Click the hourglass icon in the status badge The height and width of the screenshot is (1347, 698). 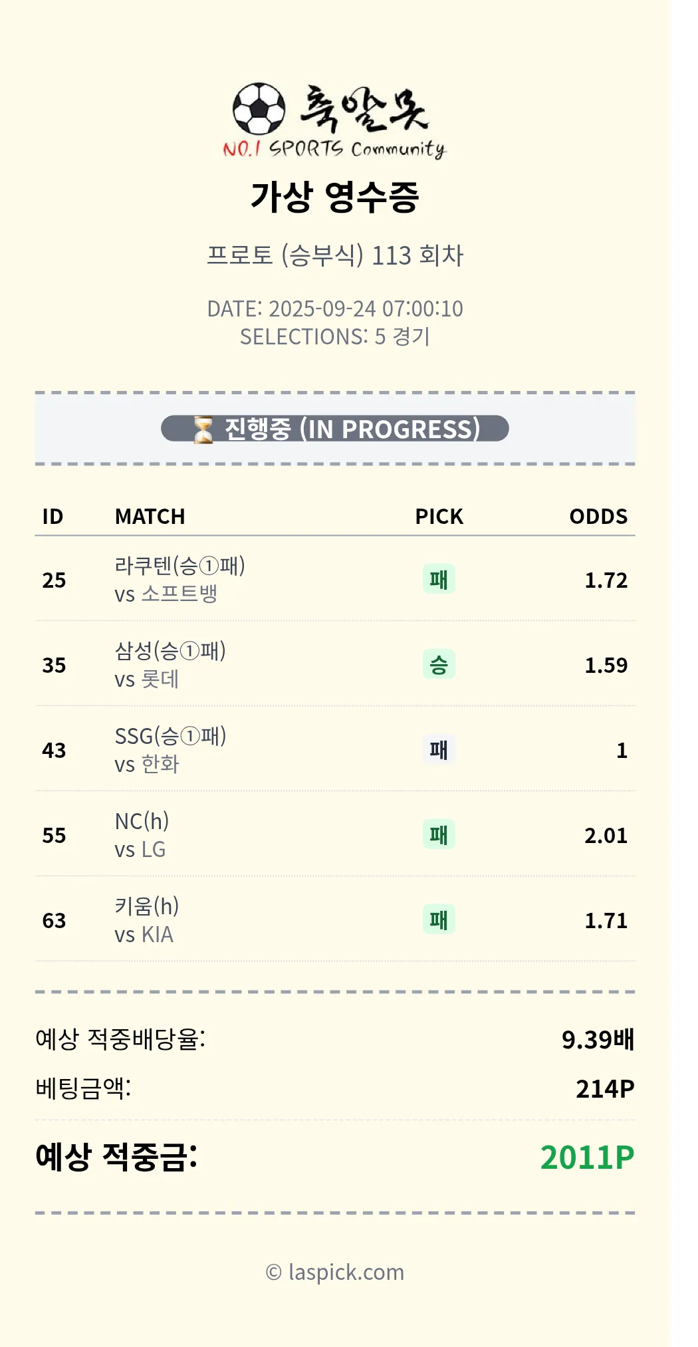[x=203, y=429]
